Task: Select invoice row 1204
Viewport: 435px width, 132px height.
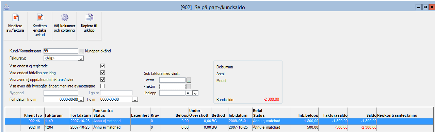Action: pos(220,127)
